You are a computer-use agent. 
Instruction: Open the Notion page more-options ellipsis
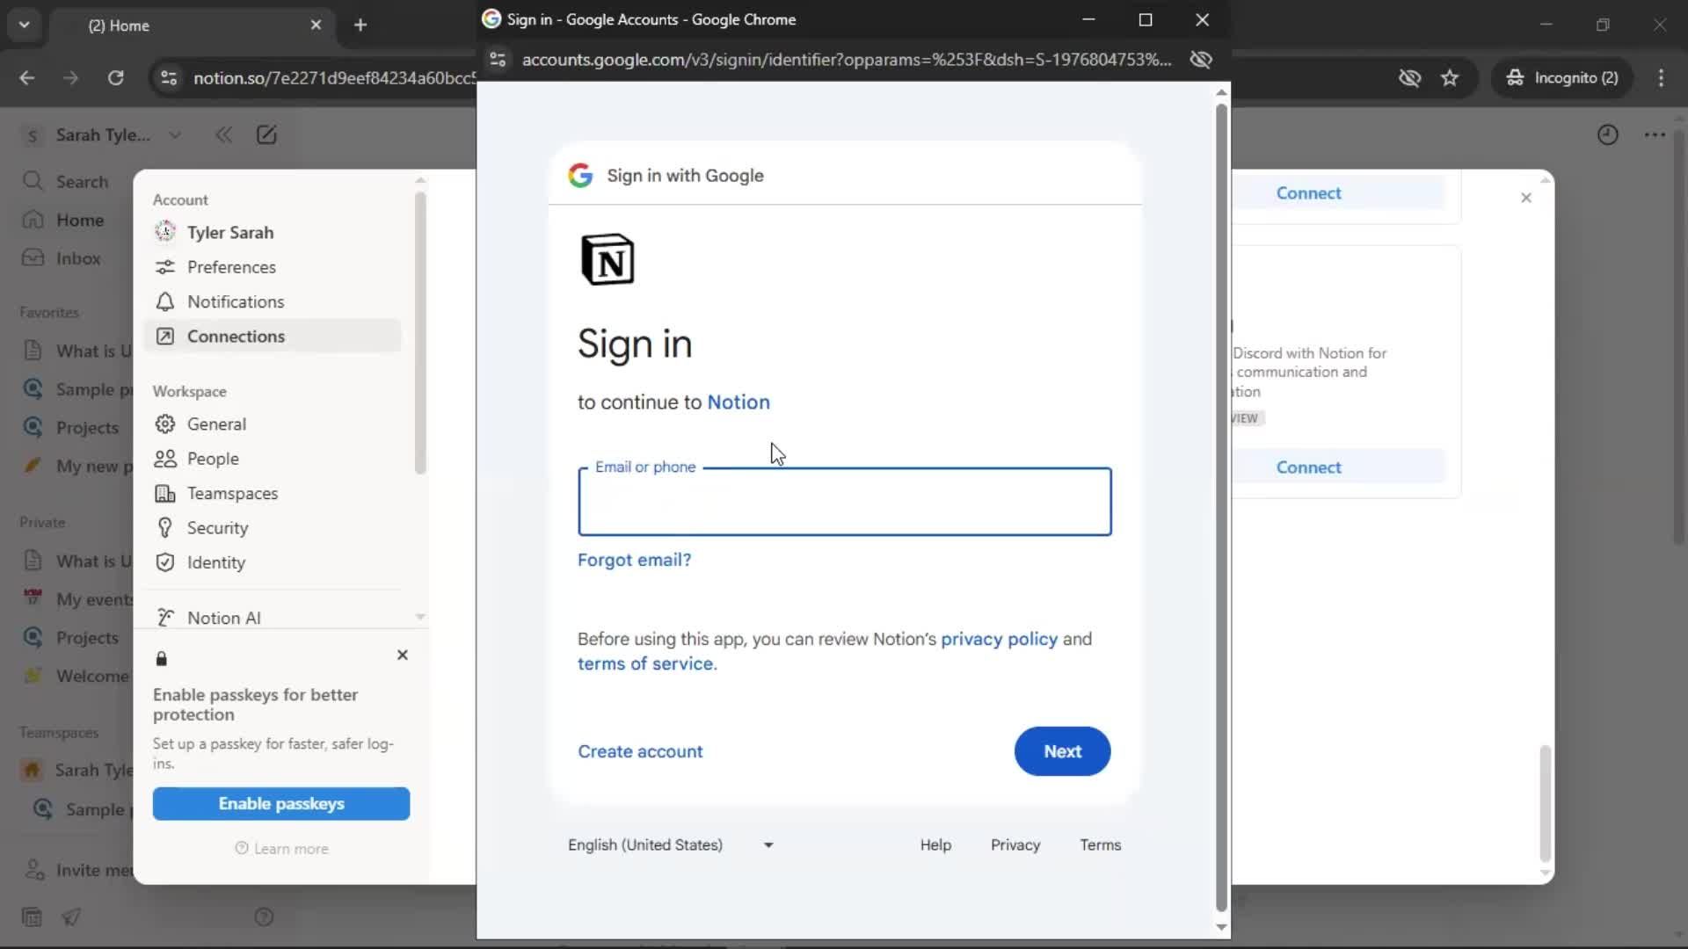point(1655,134)
